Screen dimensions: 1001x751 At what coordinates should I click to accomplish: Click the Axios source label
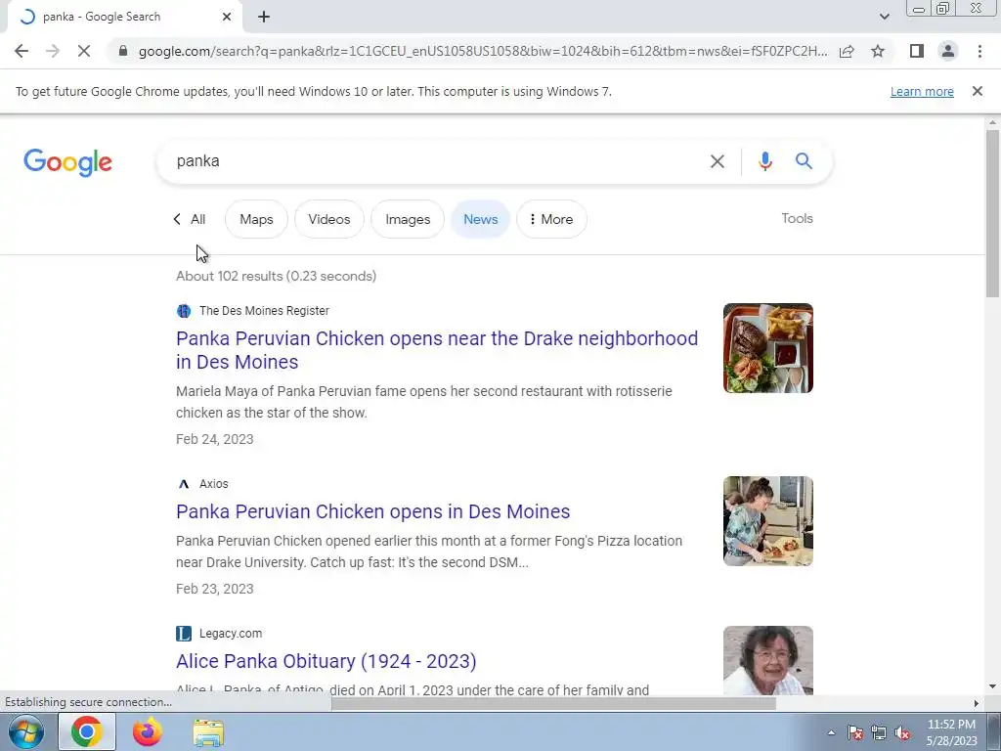tap(213, 484)
